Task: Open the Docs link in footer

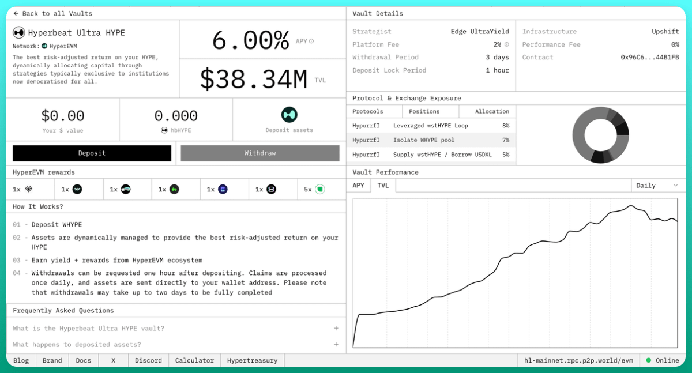Action: pos(84,360)
